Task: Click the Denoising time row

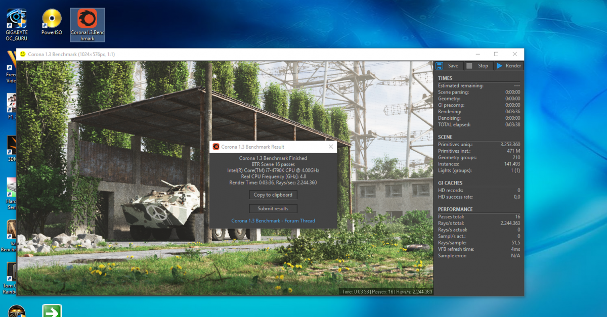Action: [x=479, y=118]
